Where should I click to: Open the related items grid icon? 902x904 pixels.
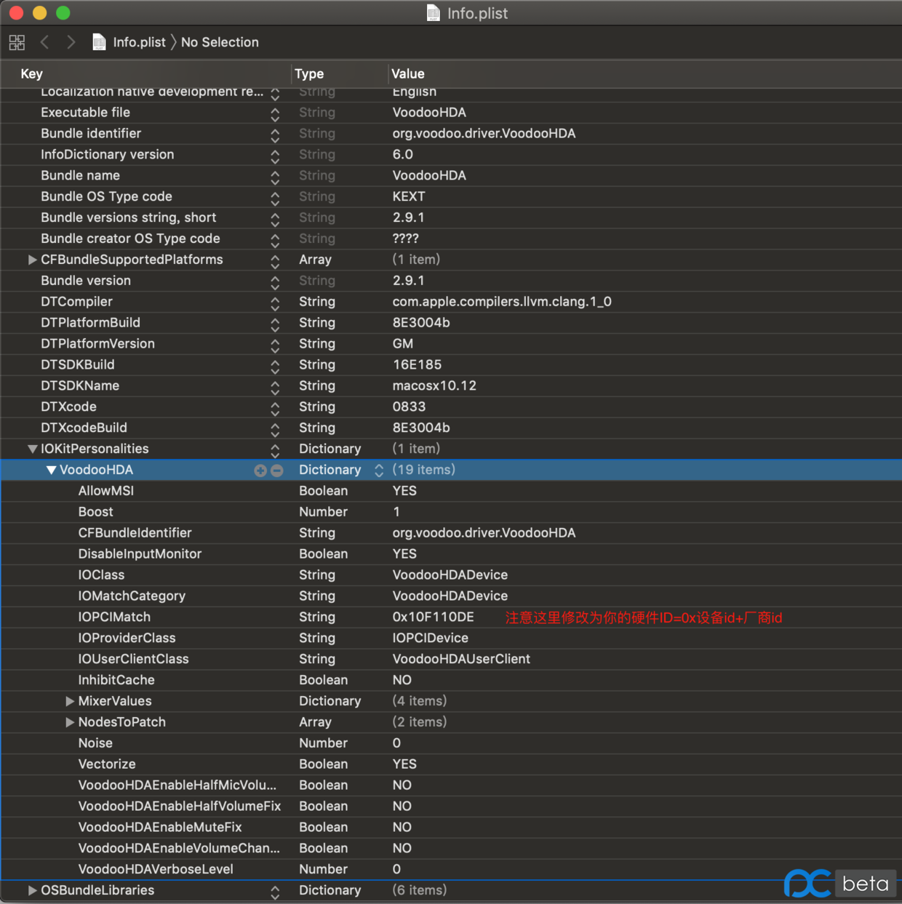[x=17, y=42]
